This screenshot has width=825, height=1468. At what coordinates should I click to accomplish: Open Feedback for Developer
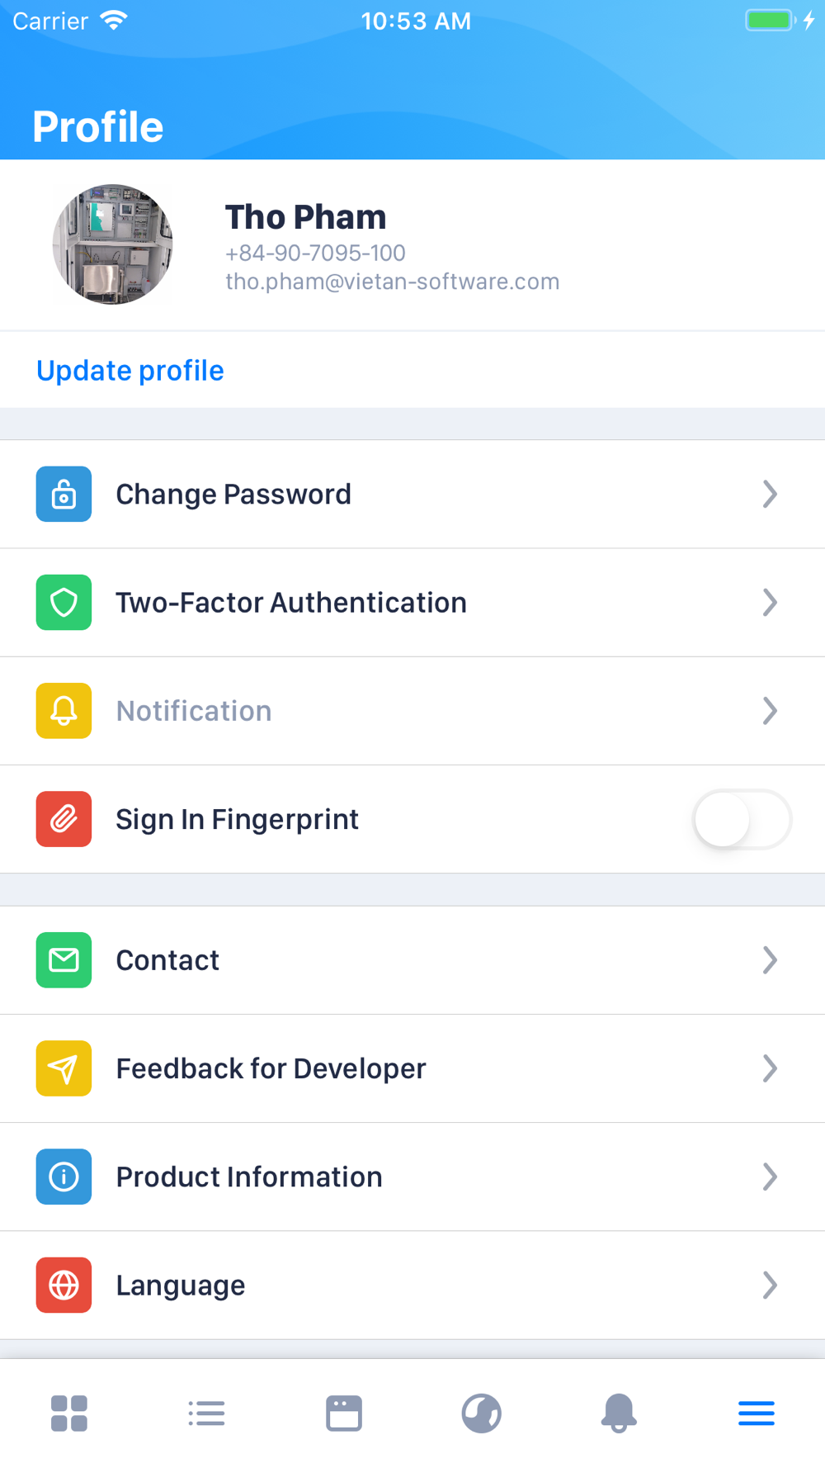412,1068
